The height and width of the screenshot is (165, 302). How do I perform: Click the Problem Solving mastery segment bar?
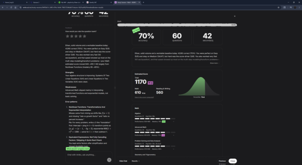click(155, 146)
